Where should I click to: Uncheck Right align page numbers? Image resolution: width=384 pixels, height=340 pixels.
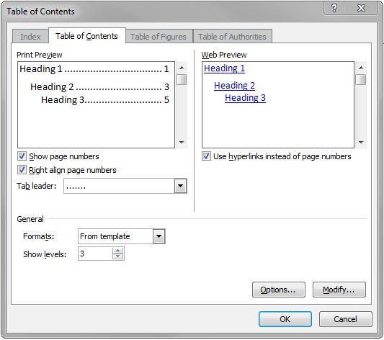[x=22, y=169]
